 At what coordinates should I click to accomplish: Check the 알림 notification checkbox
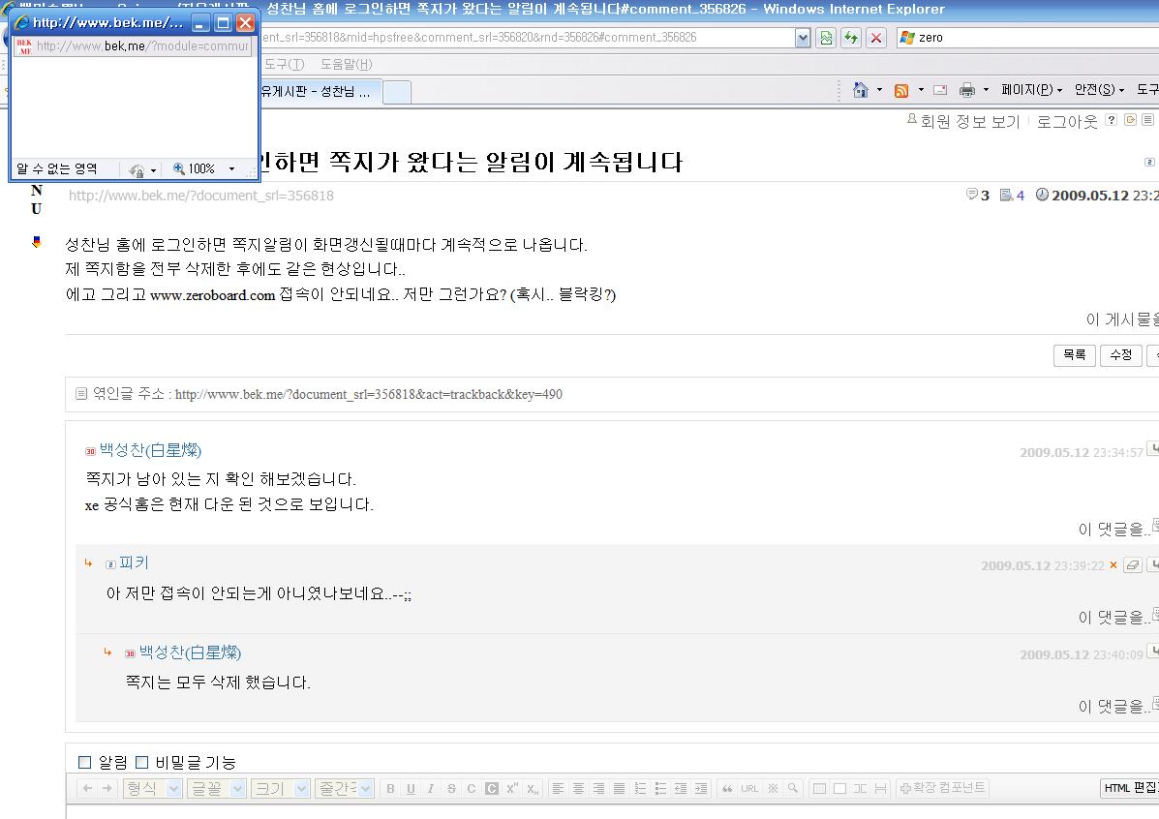point(85,762)
